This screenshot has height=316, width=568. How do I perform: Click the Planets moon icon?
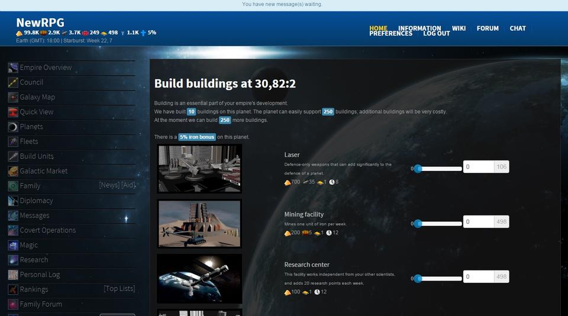tap(13, 127)
